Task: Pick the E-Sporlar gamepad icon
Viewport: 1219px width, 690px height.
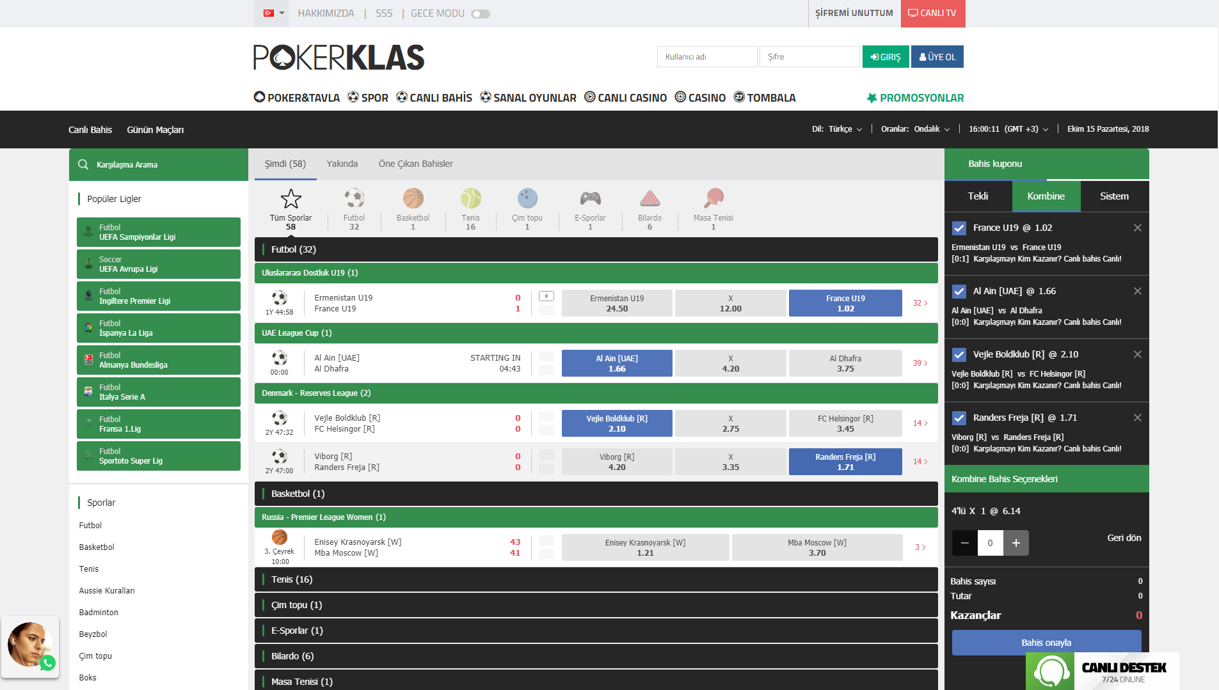Action: [x=590, y=199]
